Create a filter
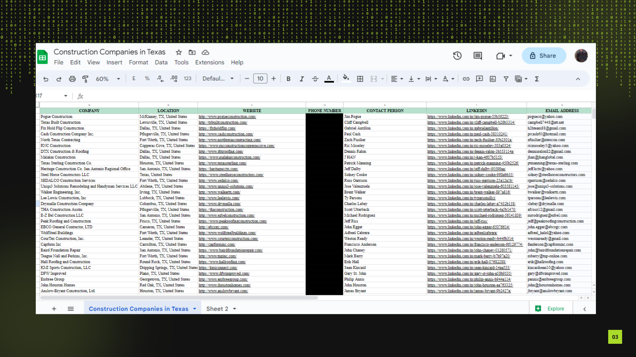 pyautogui.click(x=506, y=79)
